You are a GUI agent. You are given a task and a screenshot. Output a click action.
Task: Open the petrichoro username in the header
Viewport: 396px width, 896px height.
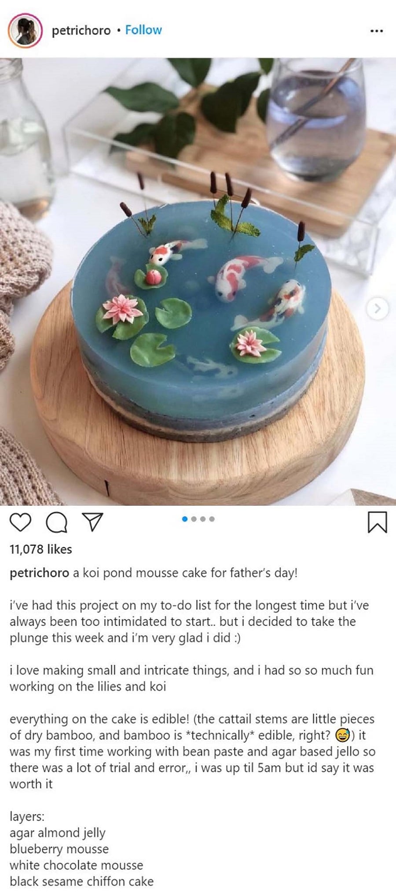point(81,30)
